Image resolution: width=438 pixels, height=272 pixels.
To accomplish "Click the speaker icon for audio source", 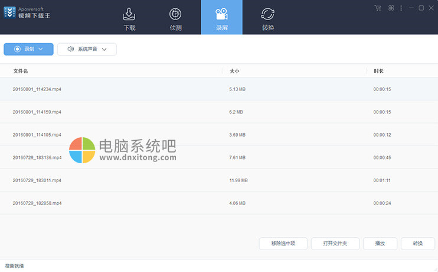I will coord(71,49).
